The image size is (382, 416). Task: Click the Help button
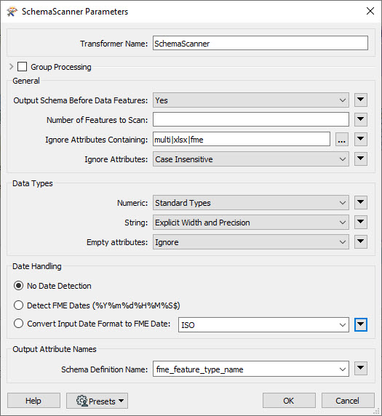click(x=33, y=400)
